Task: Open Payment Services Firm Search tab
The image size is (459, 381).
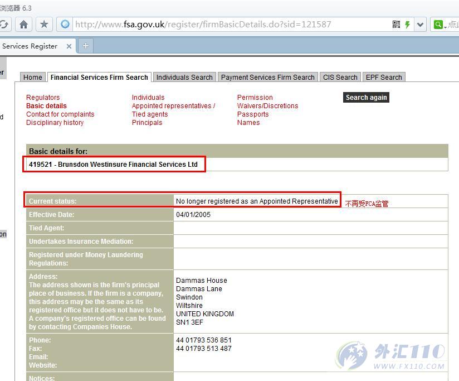Action: pos(267,77)
